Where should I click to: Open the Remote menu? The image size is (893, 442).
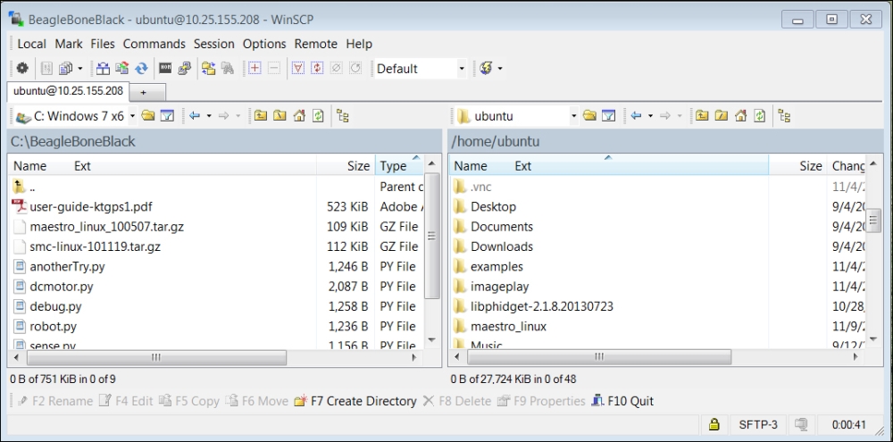click(316, 44)
